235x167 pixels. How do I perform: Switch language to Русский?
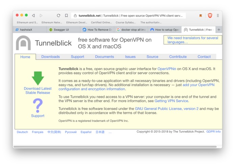point(71,132)
